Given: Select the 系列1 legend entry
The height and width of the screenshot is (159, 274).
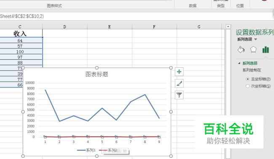Looking at the screenshot, I should click(86, 150).
